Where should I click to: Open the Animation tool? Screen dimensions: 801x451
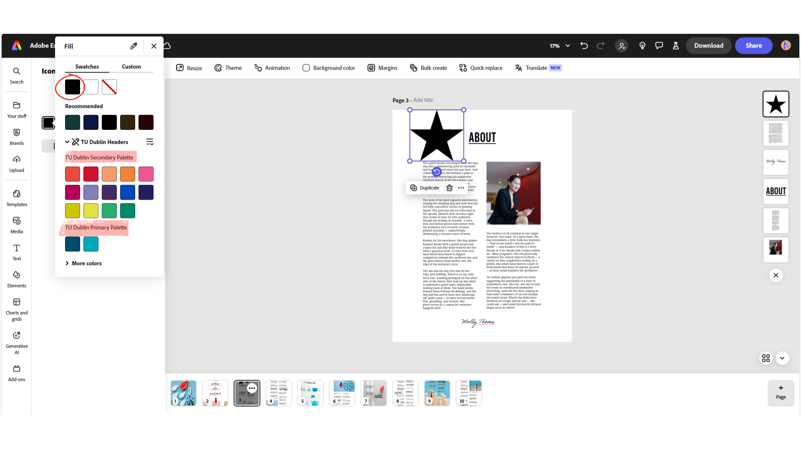[x=272, y=68]
